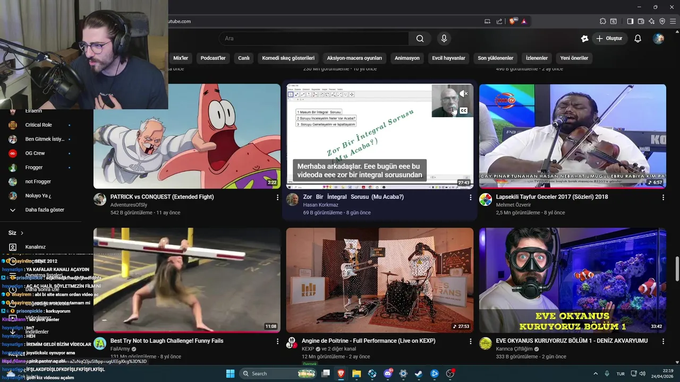Open the EVE OKYANUS aquarium thumbnail
Screen dimensions: 680x382
point(573,280)
